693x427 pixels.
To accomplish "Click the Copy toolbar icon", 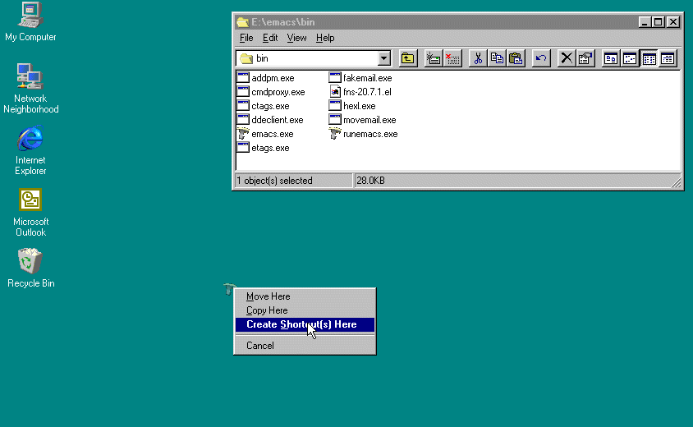I will [497, 58].
